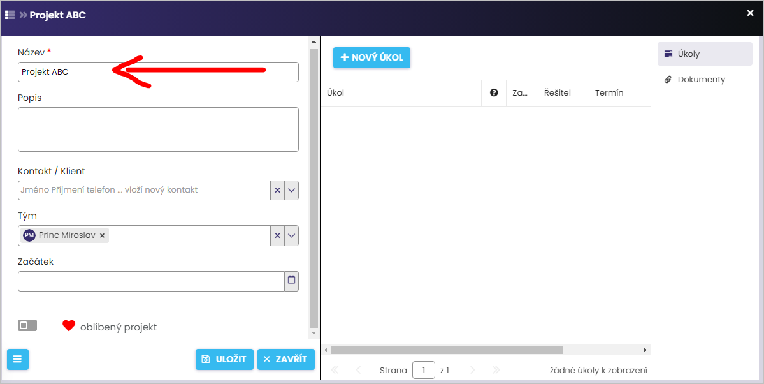Toggle the oblíbený projekt switch
This screenshot has width=764, height=384.
pos(27,326)
